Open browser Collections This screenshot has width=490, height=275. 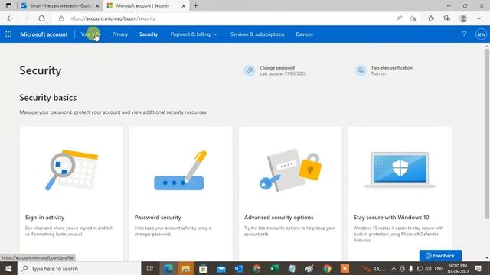tap(447, 18)
